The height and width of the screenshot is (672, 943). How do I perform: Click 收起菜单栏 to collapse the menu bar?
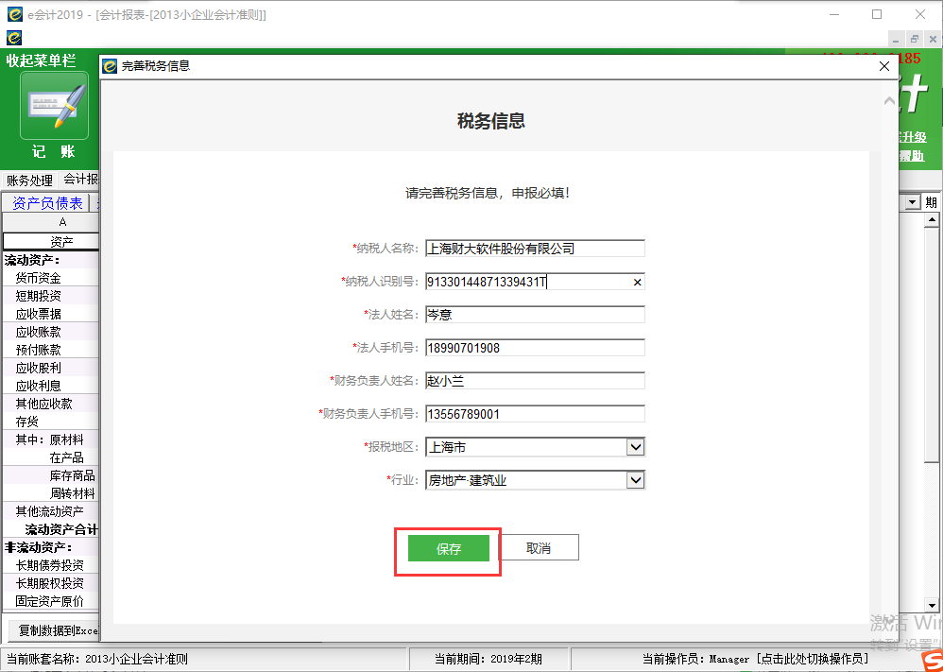point(41,60)
